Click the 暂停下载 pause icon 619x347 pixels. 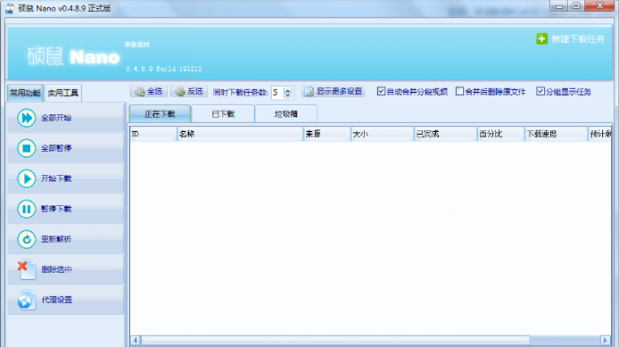pos(27,209)
